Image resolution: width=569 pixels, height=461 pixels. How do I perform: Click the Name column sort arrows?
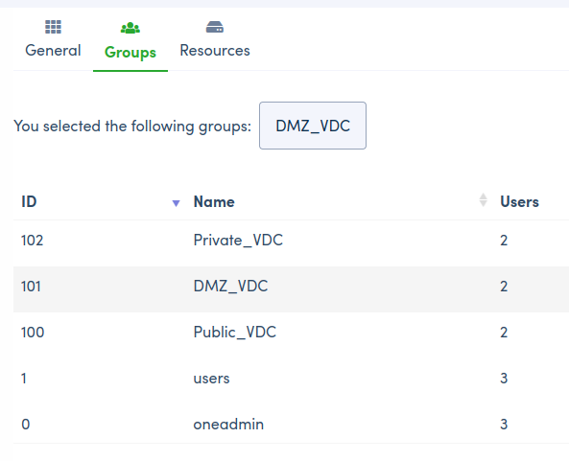[x=483, y=200]
